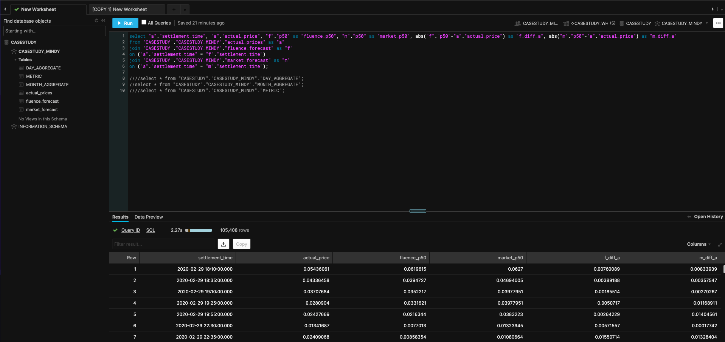The image size is (725, 342).
Task: Download the query results
Action: click(x=224, y=244)
